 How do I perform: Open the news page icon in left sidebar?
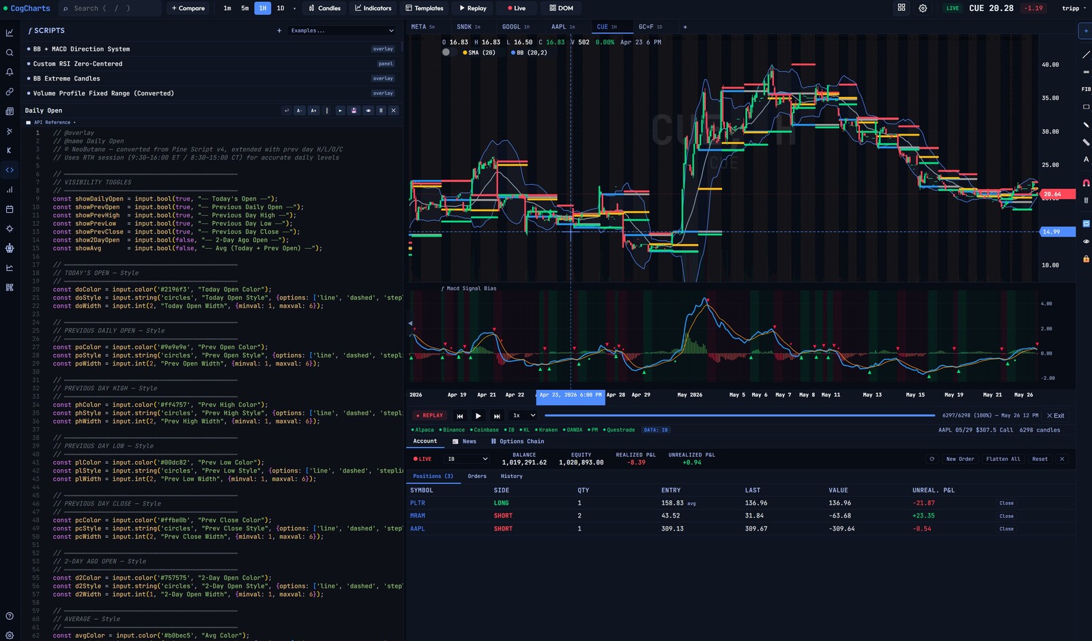pyautogui.click(x=10, y=111)
